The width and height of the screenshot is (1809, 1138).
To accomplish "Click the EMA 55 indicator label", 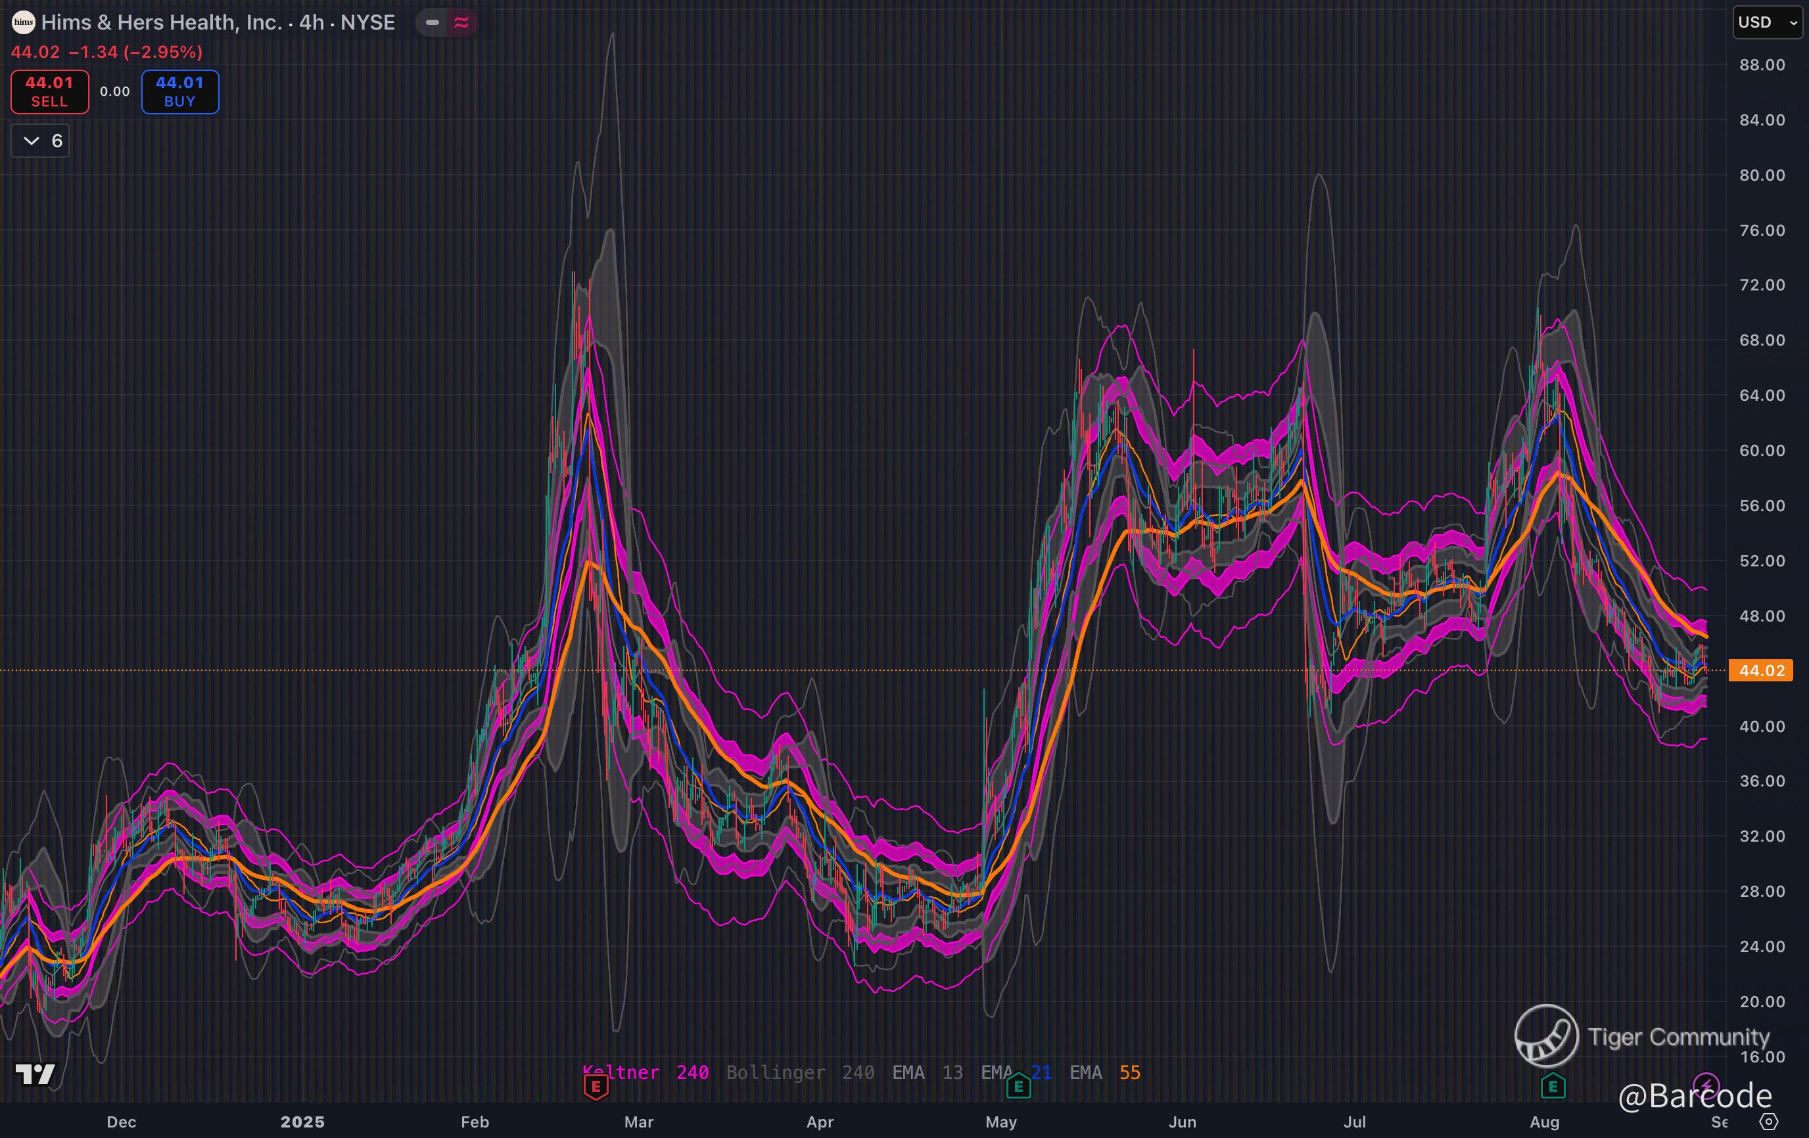I will 1104,1073.
